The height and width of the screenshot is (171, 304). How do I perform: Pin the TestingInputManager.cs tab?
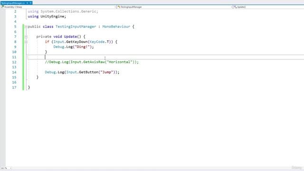[x=28, y=3]
